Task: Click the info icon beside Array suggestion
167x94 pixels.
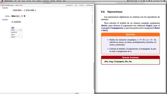Action: tap(21, 30)
